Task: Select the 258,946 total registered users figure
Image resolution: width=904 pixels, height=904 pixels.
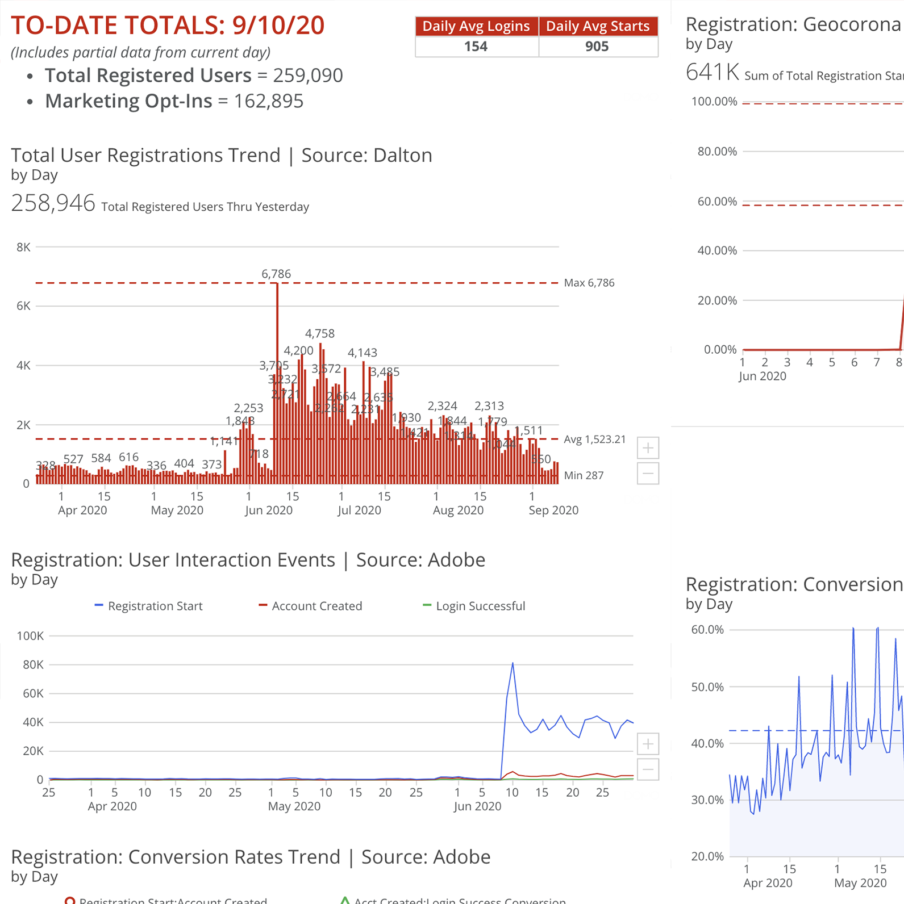Action: pyautogui.click(x=53, y=203)
